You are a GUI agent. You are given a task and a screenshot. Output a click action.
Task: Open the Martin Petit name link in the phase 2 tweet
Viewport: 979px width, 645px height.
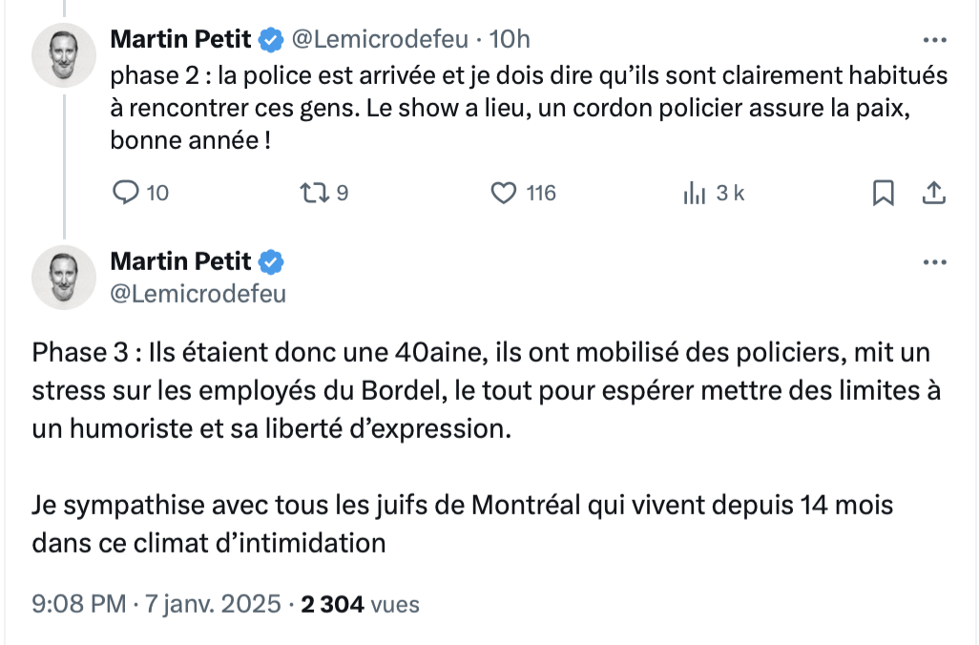(x=180, y=39)
